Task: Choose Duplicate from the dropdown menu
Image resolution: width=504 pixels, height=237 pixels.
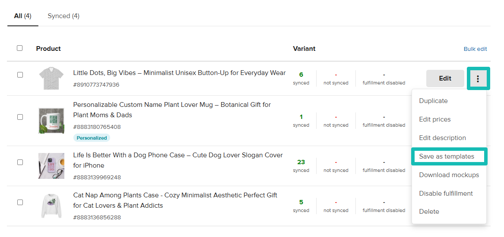Action: (433, 101)
